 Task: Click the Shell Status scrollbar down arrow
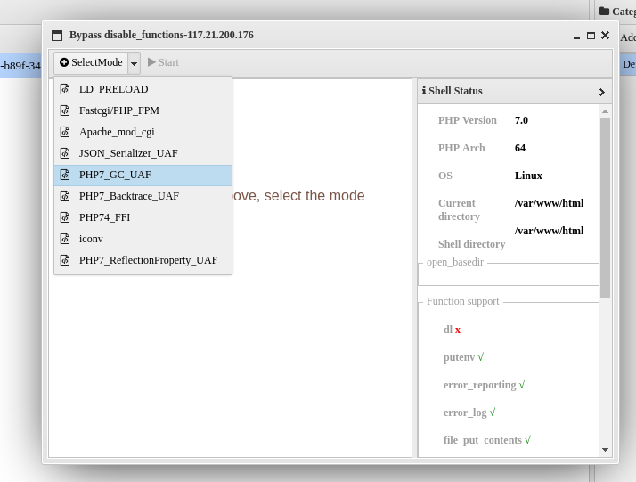coord(605,450)
